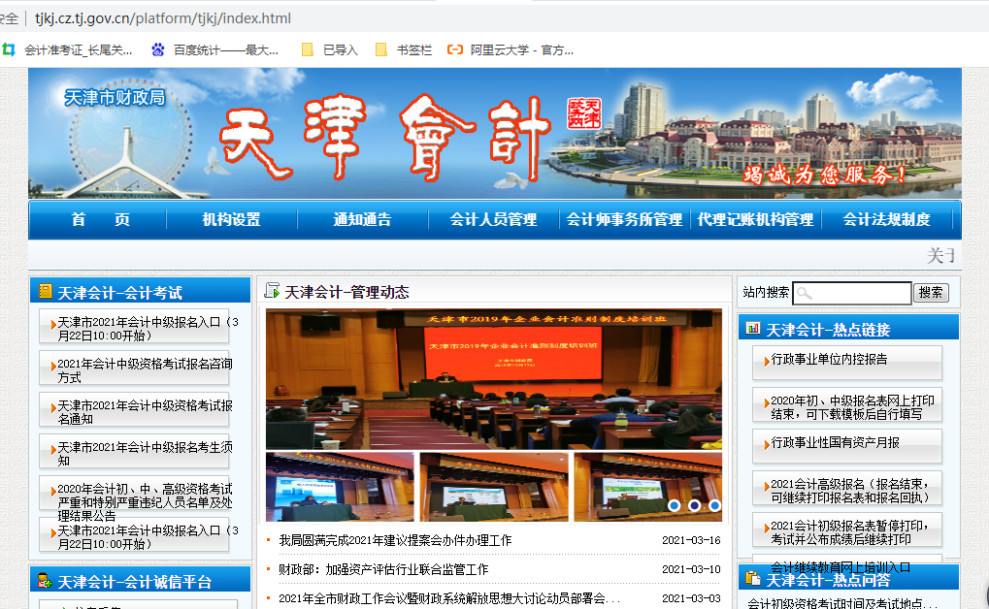Select the first carousel slide dot
Viewport: 989px width, 609px height.
pyautogui.click(x=674, y=505)
